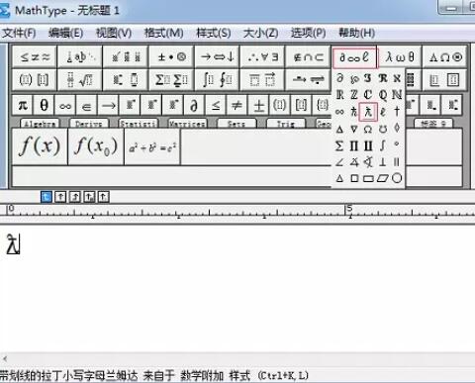Expand the fence templates palette
Screen dimensions: 475x383
click(35, 79)
